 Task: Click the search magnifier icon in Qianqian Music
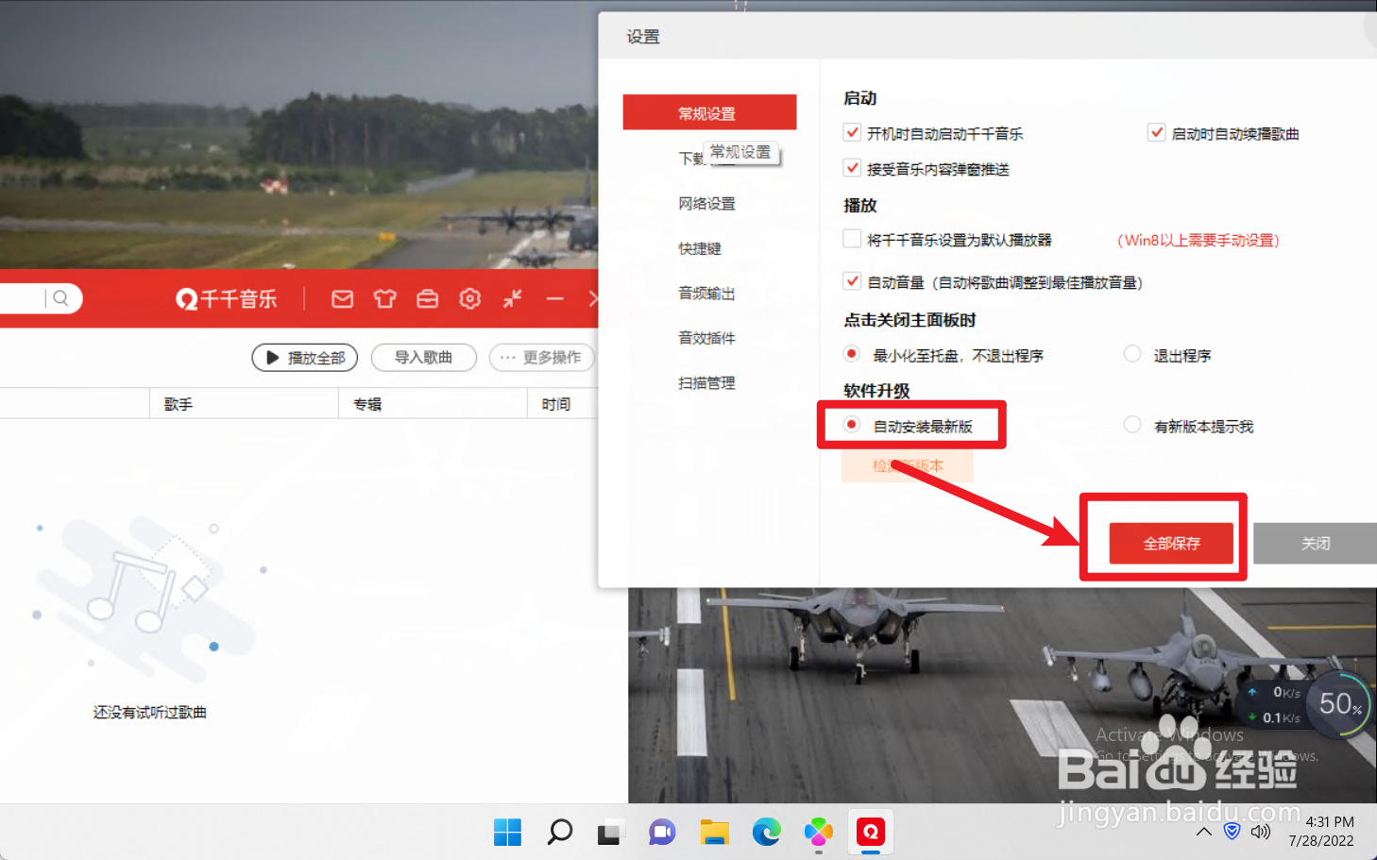tap(60, 298)
